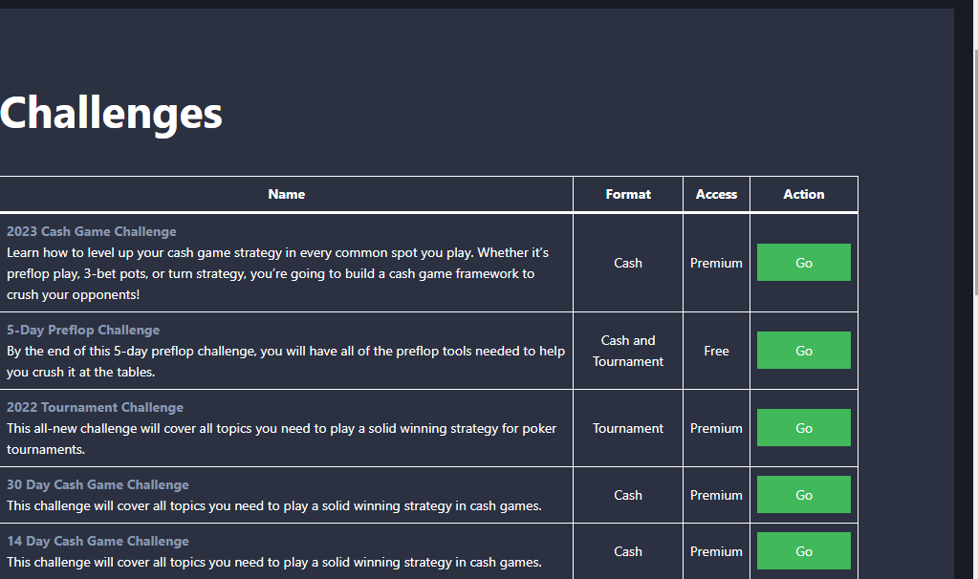Screen dimensions: 978x579
Task: Select the 'Free' access cell
Action: click(716, 351)
